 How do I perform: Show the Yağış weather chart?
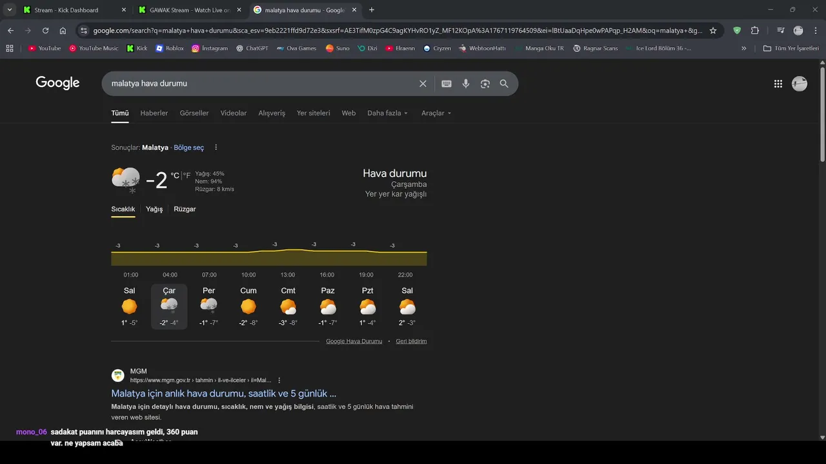154,209
